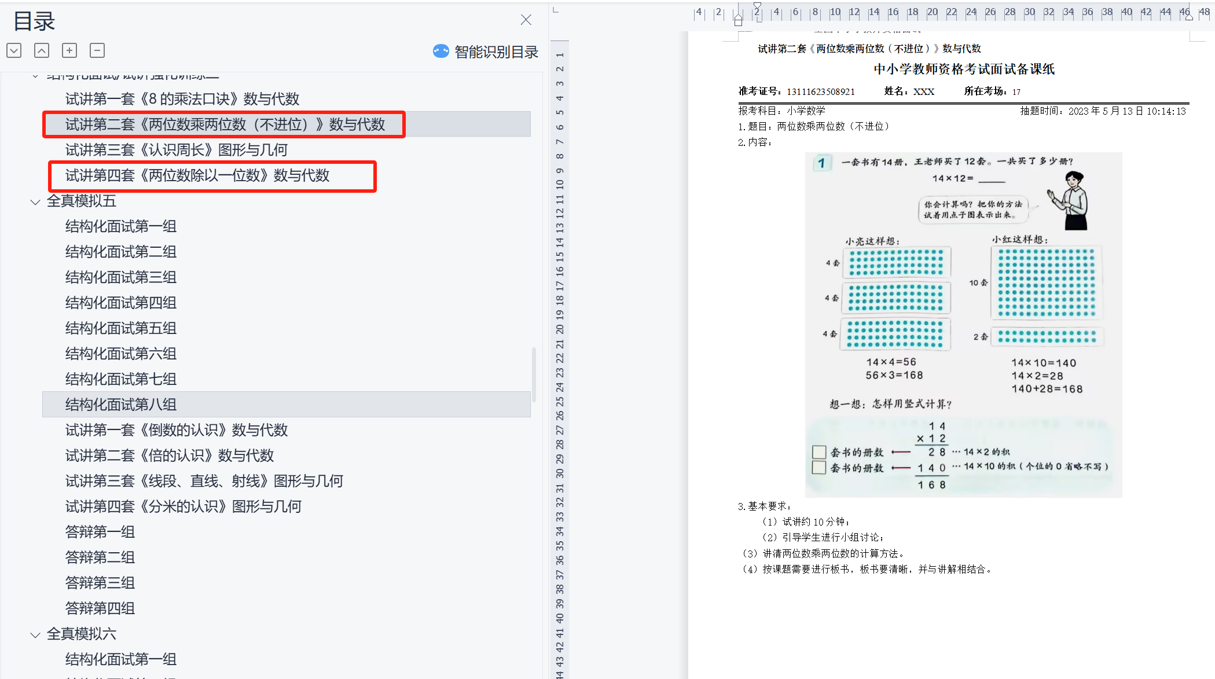Check the second box beside 套书的册数

click(x=819, y=468)
